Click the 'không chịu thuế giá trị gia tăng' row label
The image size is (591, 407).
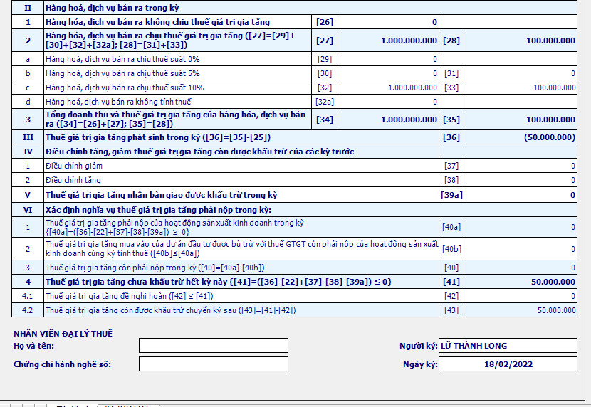click(157, 22)
